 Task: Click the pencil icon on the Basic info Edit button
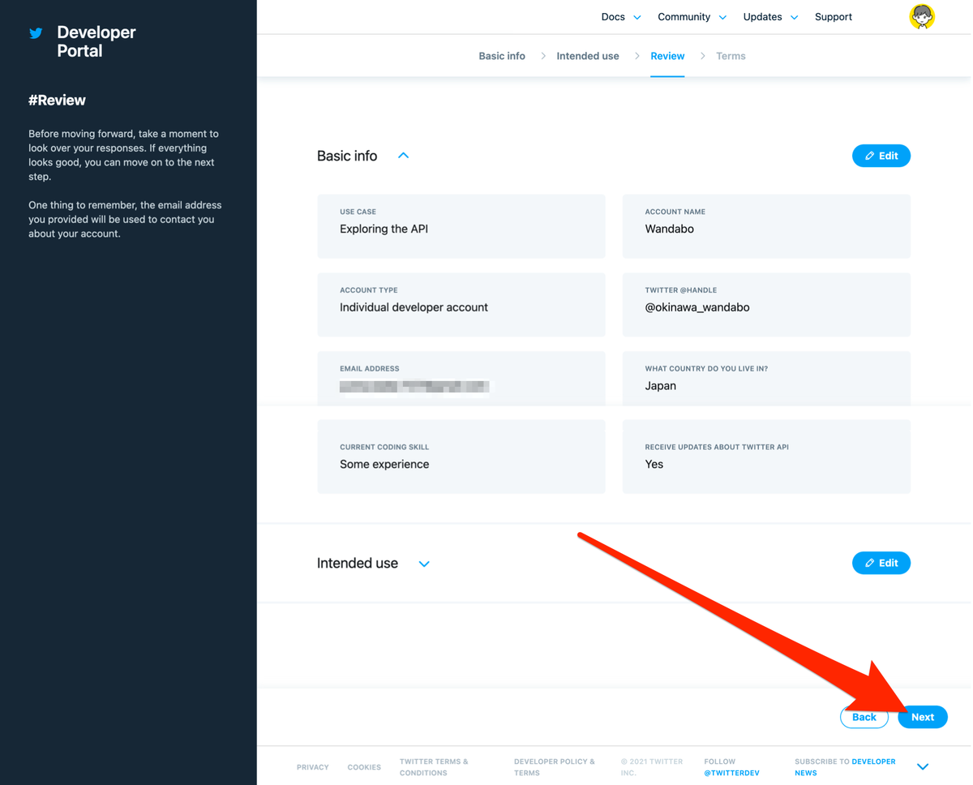[x=869, y=156]
